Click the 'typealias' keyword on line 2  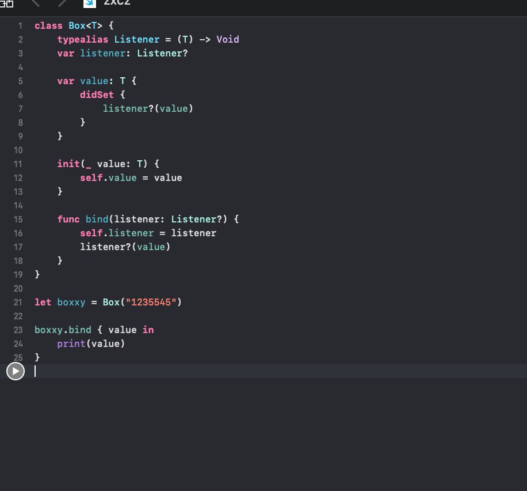(83, 39)
